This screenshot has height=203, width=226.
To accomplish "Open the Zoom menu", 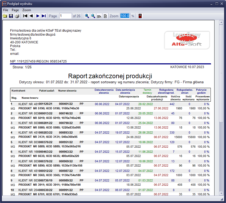I will click(27, 10).
